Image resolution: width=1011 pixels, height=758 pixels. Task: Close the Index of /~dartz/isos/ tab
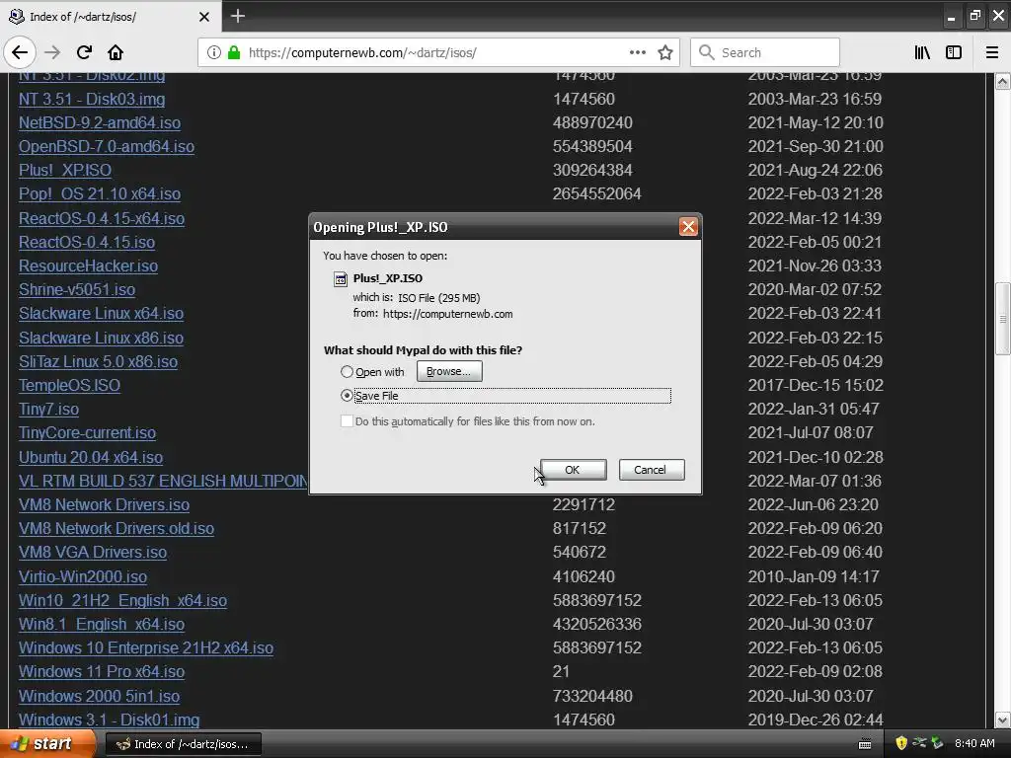[203, 17]
